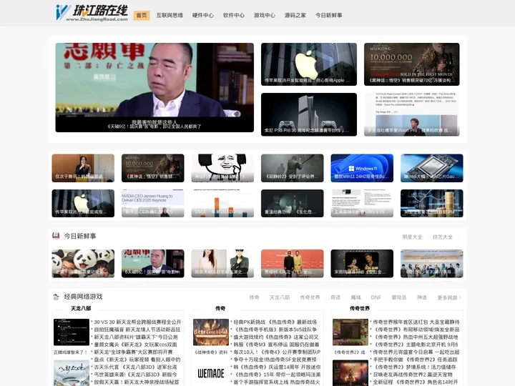Screen dimensions: 515x386
Task: Open the 仅次于腾讯 thumbnail article
Action: point(83,168)
